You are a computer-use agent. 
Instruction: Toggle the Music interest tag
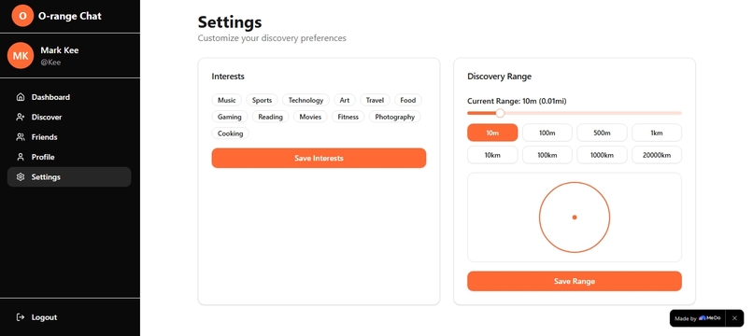pyautogui.click(x=227, y=100)
